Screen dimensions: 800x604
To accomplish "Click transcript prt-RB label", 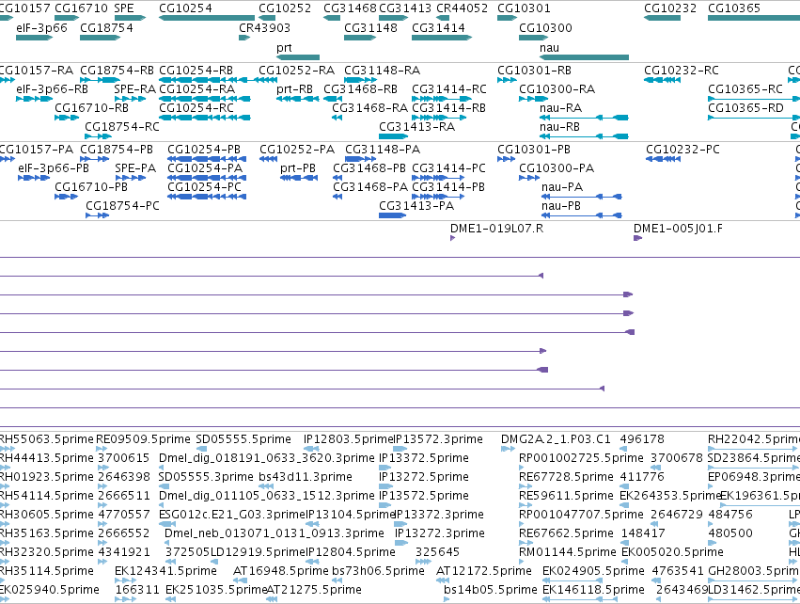I will (294, 89).
